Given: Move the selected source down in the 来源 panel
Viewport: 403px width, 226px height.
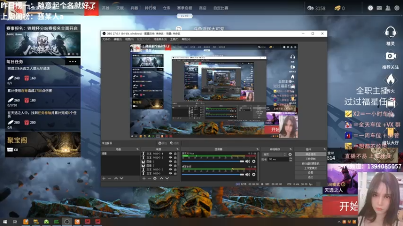Looking at the screenshot, I should coord(167,178).
